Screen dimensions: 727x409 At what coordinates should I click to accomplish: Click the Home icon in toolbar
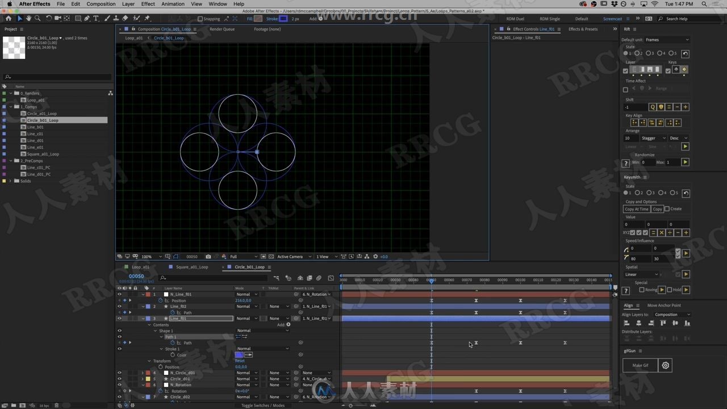coord(8,18)
